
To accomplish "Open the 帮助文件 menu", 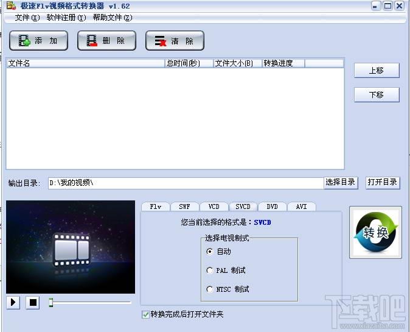I will 113,18.
